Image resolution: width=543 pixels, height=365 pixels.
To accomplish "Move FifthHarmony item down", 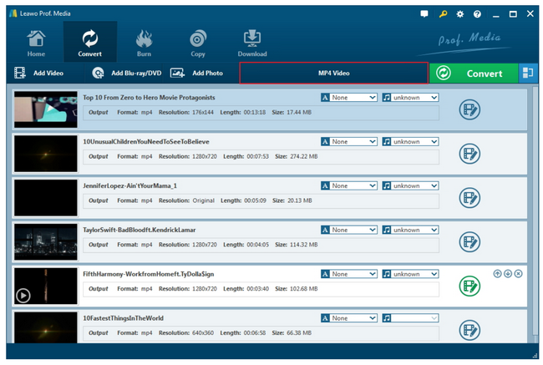I will [x=508, y=274].
